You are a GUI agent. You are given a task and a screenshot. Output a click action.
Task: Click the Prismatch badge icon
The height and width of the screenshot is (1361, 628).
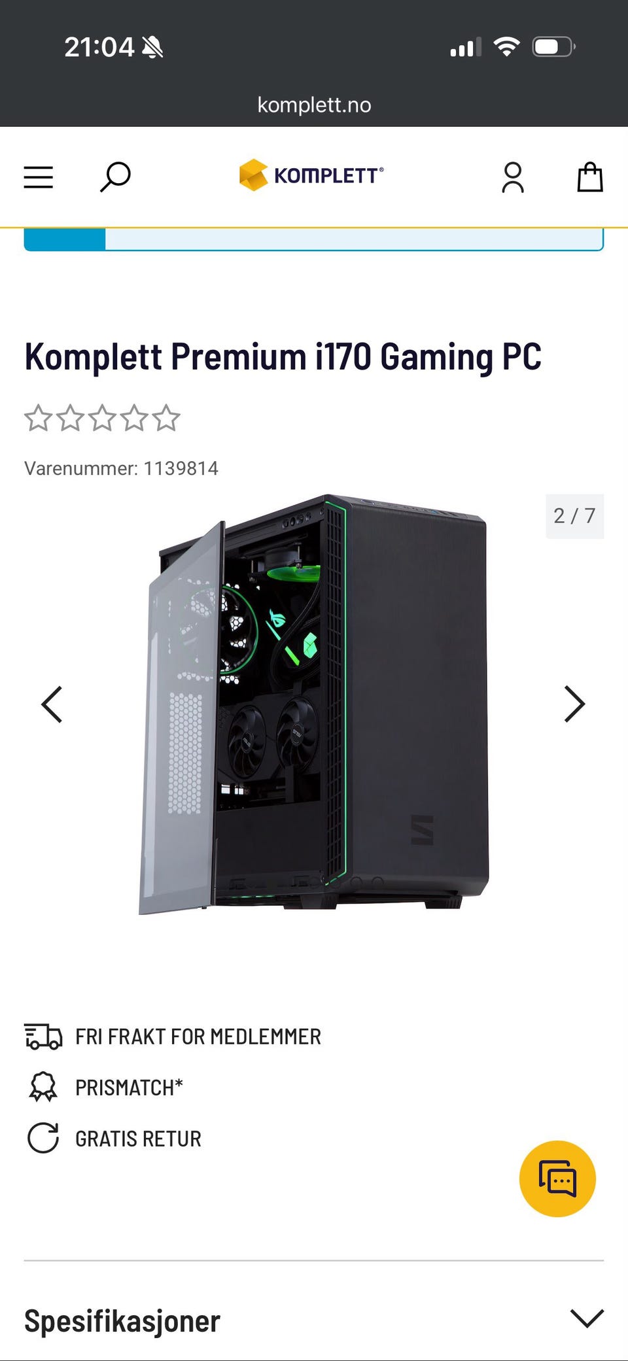[43, 1087]
